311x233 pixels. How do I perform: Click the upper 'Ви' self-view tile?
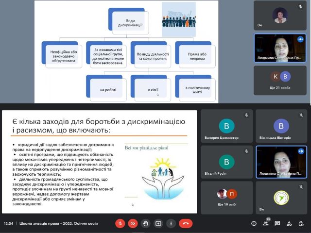[280, 16]
